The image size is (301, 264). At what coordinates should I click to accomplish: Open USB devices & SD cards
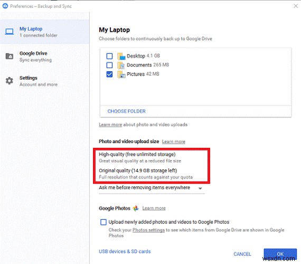[125, 251]
